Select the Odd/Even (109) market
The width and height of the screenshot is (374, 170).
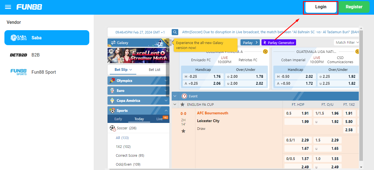pos(128,164)
